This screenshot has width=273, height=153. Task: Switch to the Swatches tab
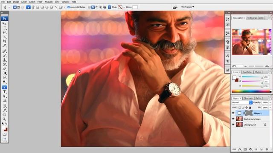pos(247,72)
